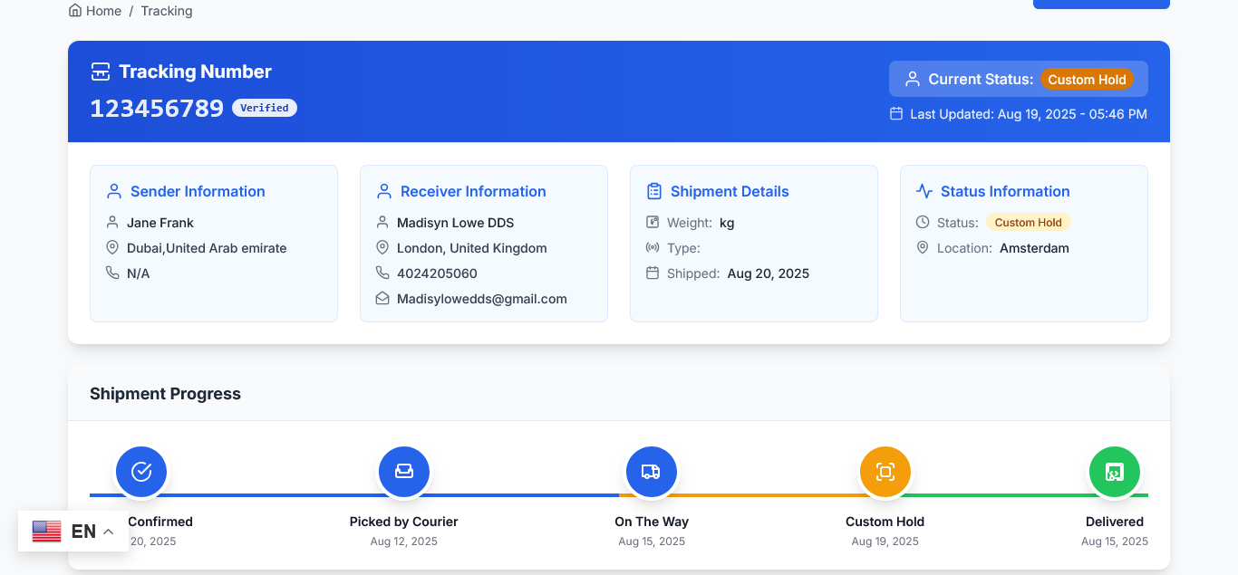1238x575 pixels.
Task: Click the orange Custom Hold status badge
Action: (x=1087, y=80)
